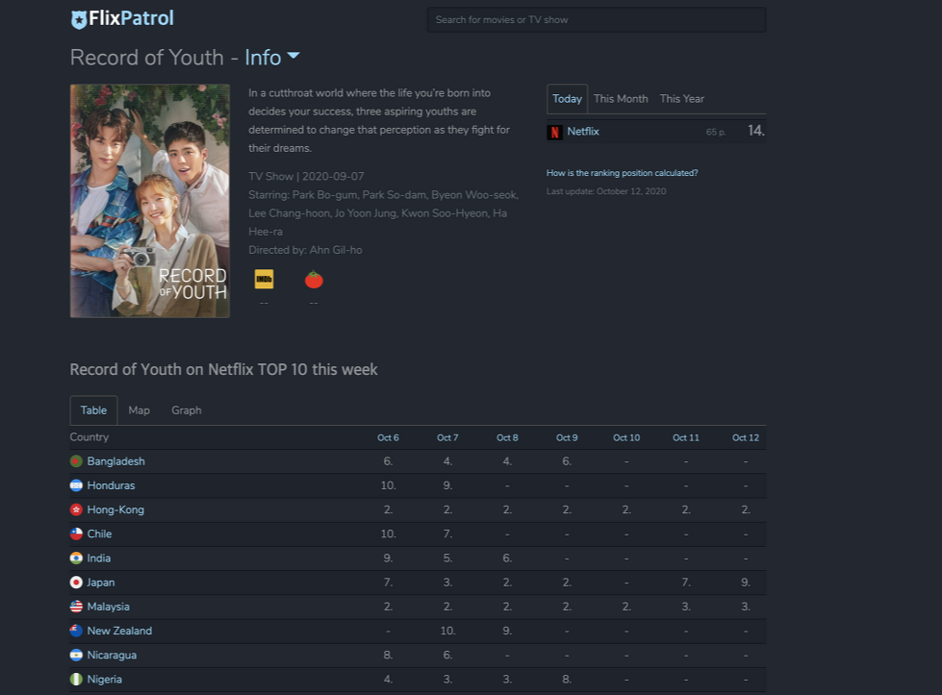This screenshot has width=942, height=695.
Task: Switch to the This Month tab
Action: tap(621, 99)
